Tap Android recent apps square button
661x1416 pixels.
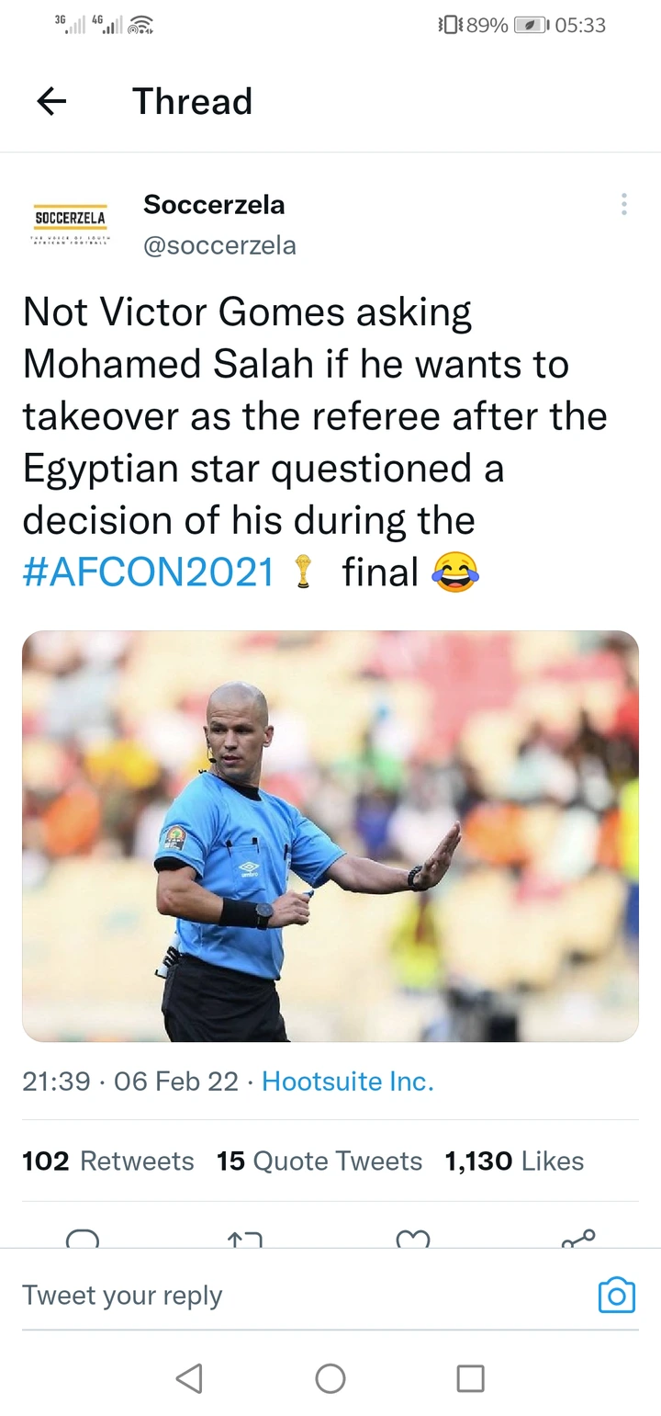471,1377
